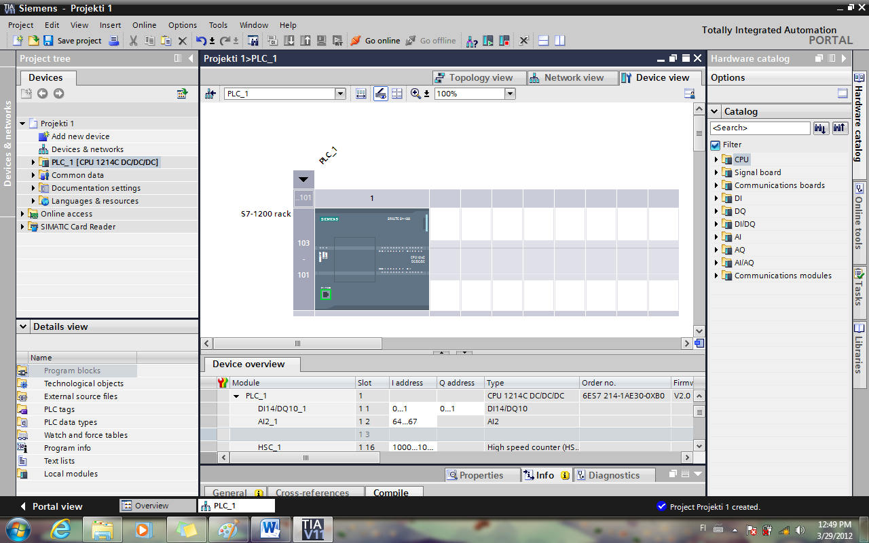Open the Options menu
Image resolution: width=869 pixels, height=543 pixels.
(x=183, y=25)
